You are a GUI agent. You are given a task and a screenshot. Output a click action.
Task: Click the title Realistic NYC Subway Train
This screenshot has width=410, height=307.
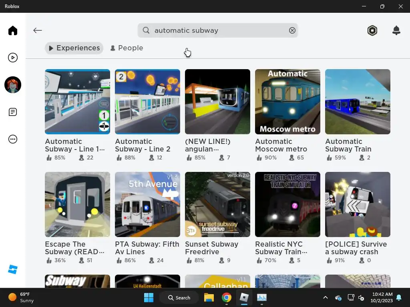point(281,248)
